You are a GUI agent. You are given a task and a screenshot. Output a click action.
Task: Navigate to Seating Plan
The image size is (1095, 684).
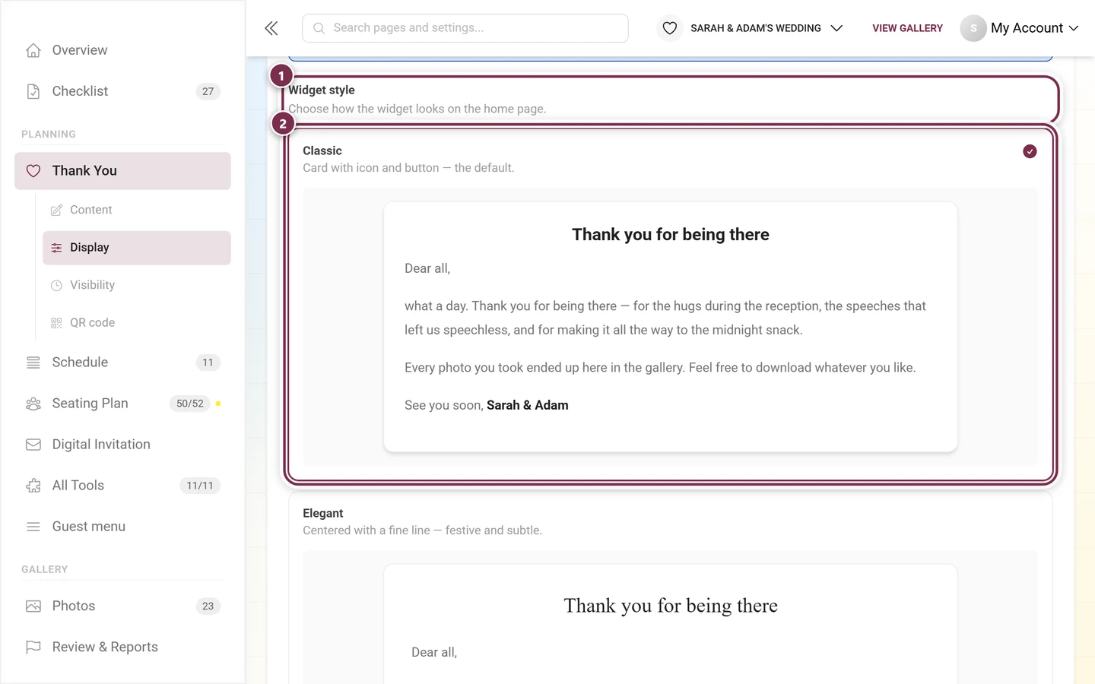pyautogui.click(x=122, y=404)
